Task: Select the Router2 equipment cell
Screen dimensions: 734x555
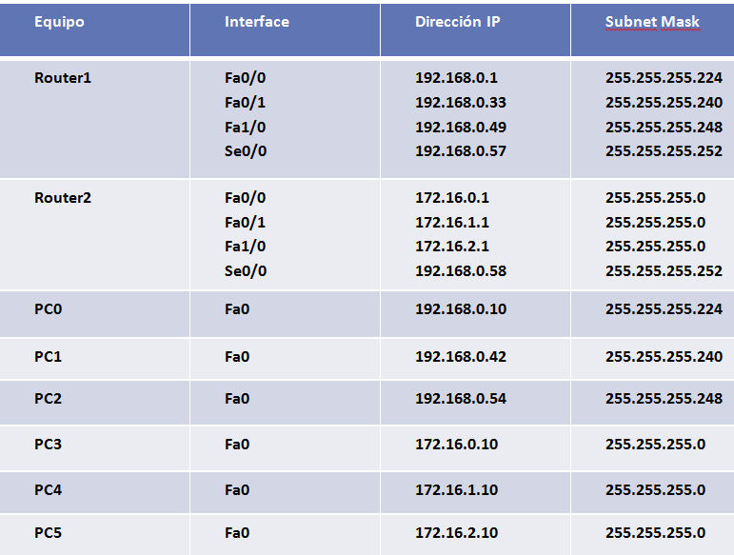Action: [63, 198]
